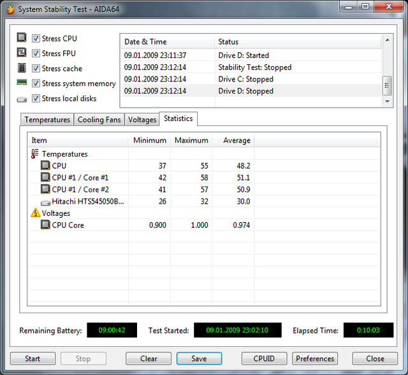Open the CPUID panel button

pyautogui.click(x=264, y=358)
